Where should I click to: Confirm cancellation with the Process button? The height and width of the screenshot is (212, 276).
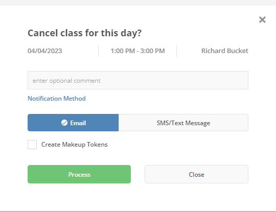point(79,174)
